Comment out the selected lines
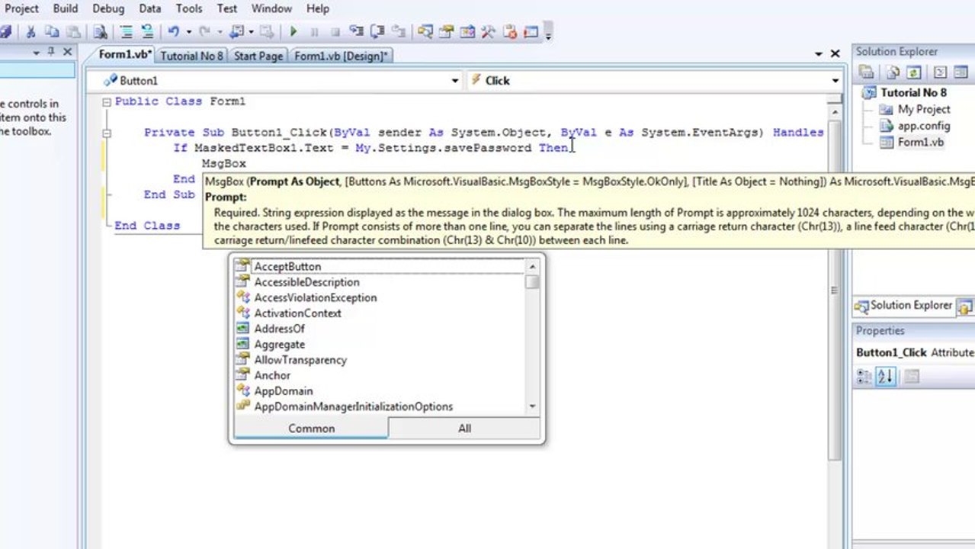The width and height of the screenshot is (975, 549). [x=127, y=32]
